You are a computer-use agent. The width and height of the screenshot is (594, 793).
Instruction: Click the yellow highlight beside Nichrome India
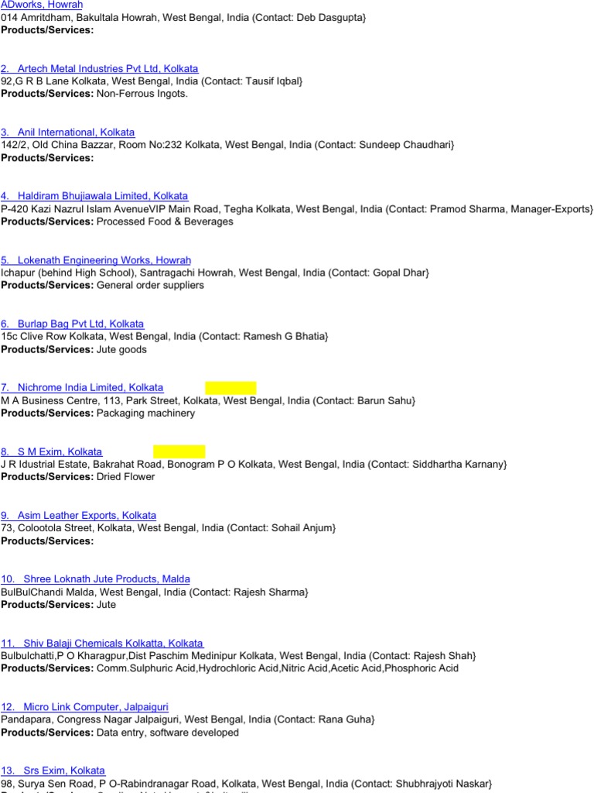click(230, 388)
